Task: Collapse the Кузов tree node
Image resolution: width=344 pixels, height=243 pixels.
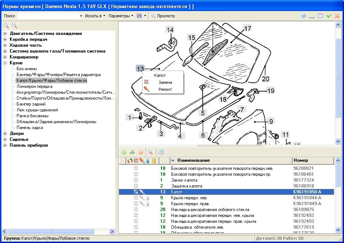Action: [x=5, y=63]
